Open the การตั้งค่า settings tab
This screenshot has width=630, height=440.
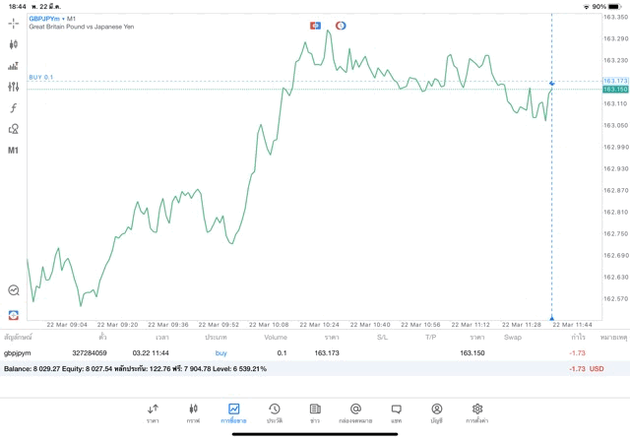point(476,412)
